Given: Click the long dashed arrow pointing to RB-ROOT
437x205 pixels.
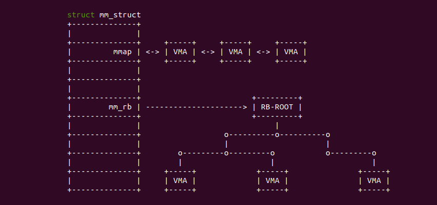Looking at the screenshot, I should pos(197,107).
